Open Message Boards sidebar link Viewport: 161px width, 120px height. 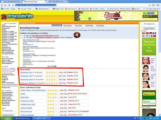[8, 54]
